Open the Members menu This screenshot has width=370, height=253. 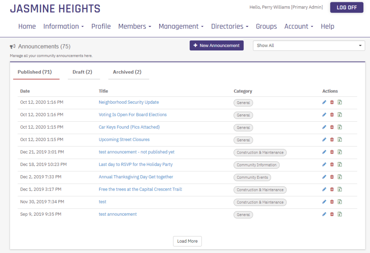coord(135,26)
